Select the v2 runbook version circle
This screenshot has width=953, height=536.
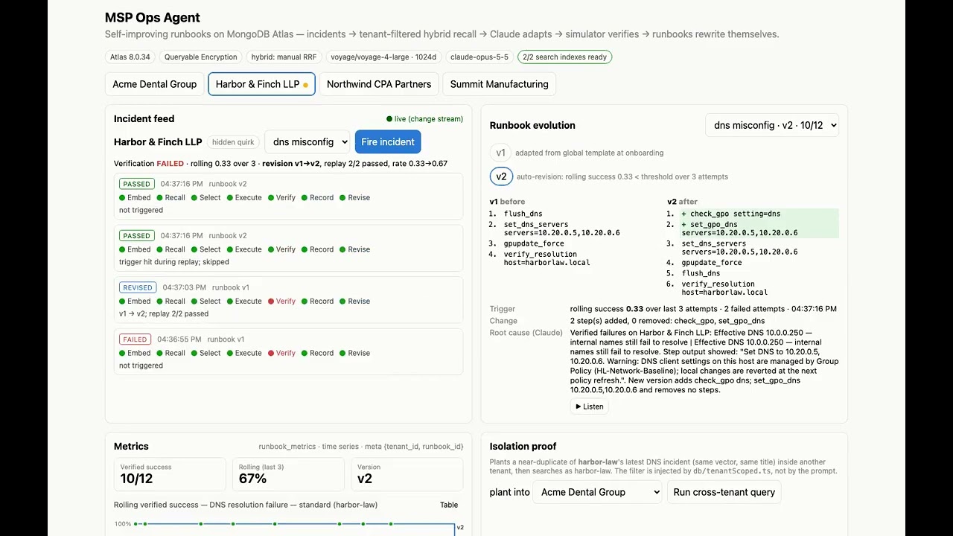[x=501, y=176]
